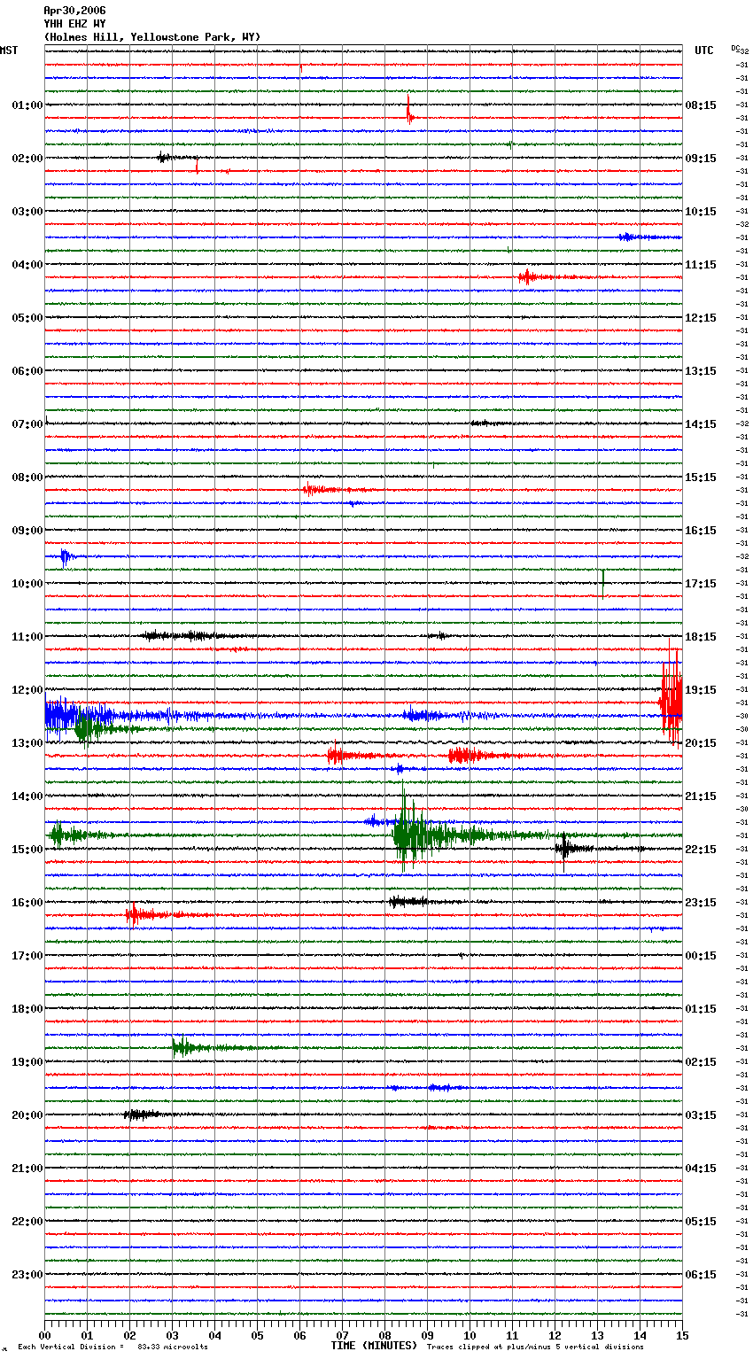Image resolution: width=753 pixels, height=1359 pixels.
Task: Select the 17:00 MST row label
Action: (27, 956)
